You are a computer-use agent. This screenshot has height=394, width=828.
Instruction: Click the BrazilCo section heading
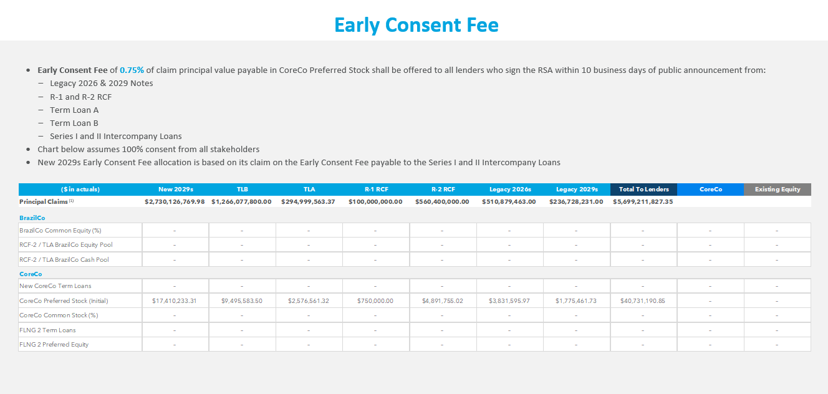(32, 218)
